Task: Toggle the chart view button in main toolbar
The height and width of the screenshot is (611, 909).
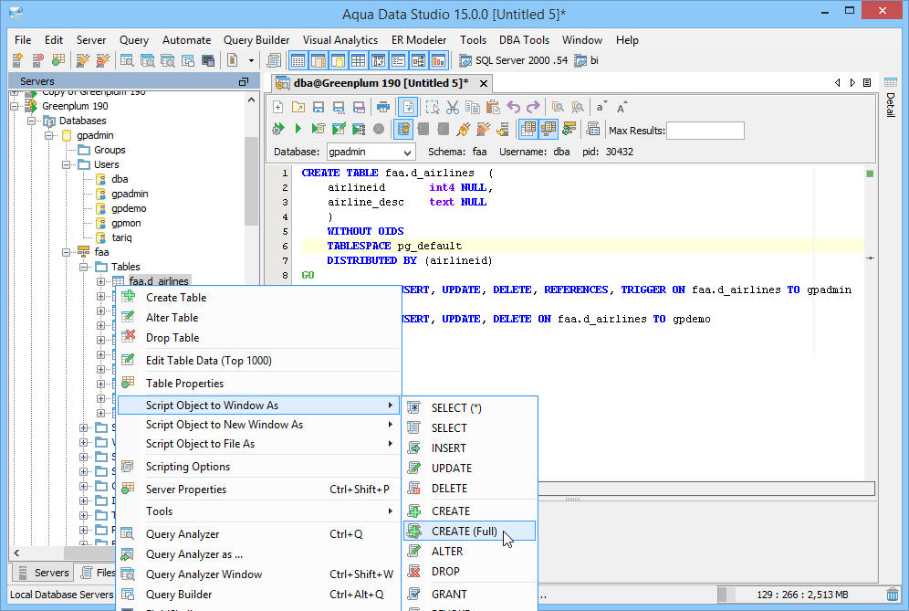Action: point(438,60)
